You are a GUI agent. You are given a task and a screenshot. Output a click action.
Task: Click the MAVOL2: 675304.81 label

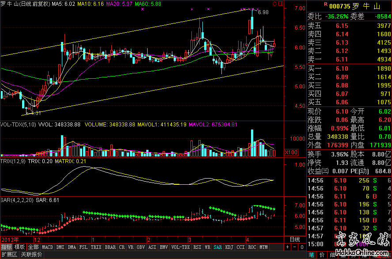point(213,124)
